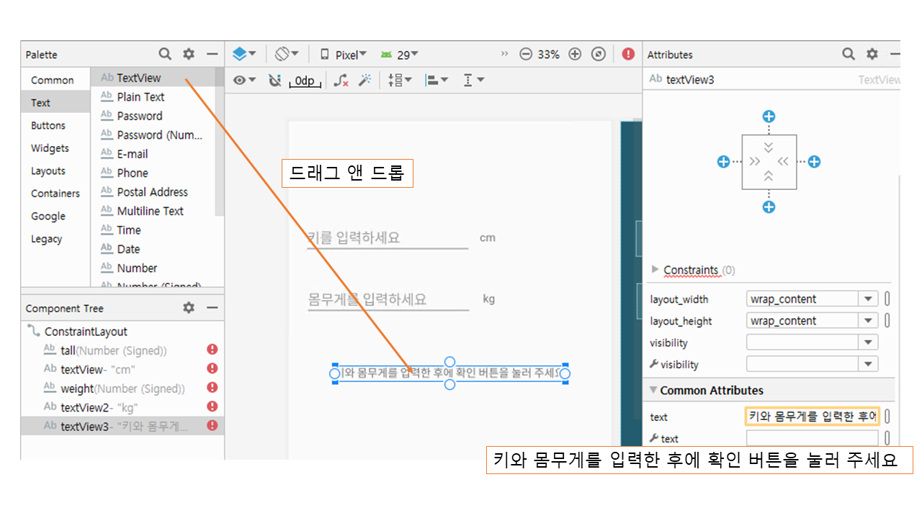Screen dimensions: 922x518
Task: Click the orientation rotate icon
Action: [282, 54]
